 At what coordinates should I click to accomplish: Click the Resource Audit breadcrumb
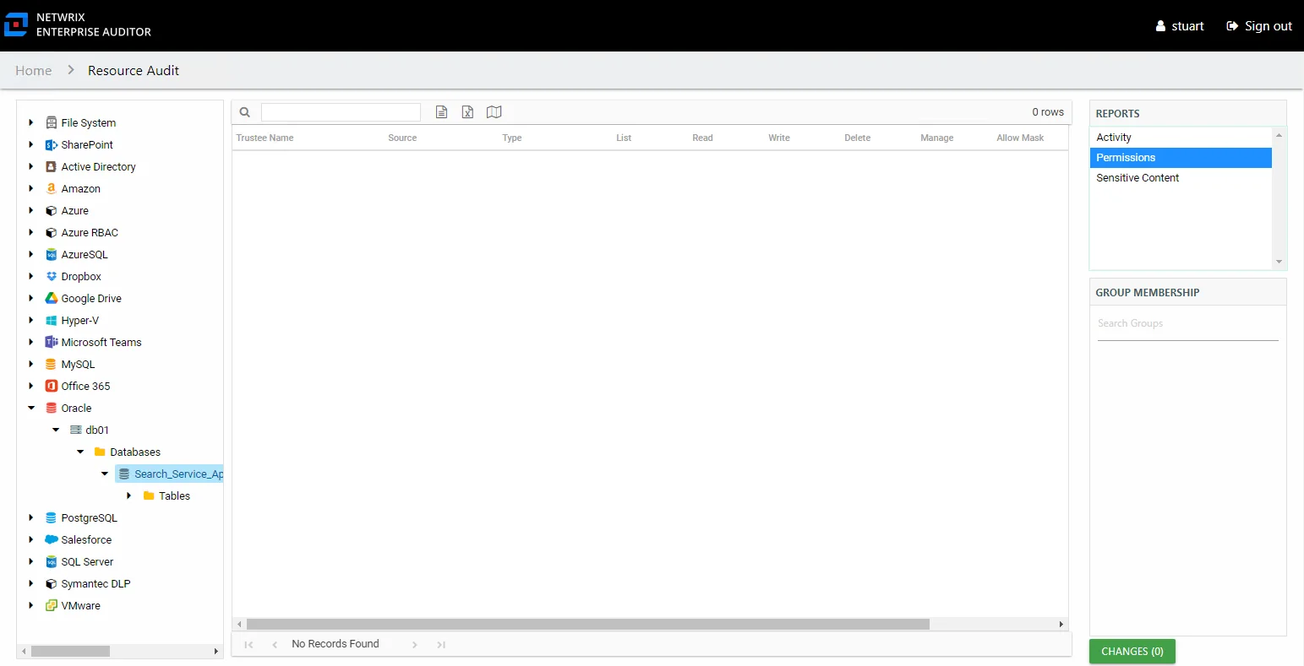click(x=134, y=71)
